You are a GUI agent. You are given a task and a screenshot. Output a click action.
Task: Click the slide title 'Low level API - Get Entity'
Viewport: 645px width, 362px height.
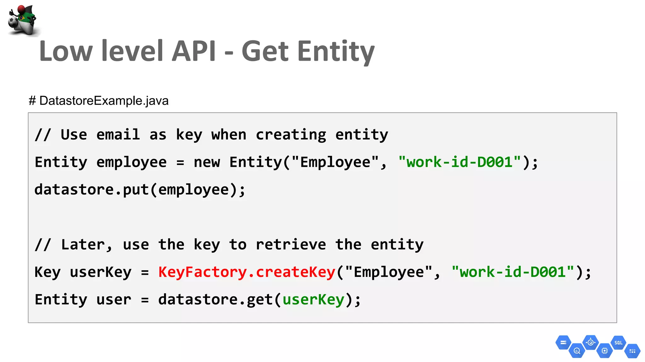click(x=207, y=51)
